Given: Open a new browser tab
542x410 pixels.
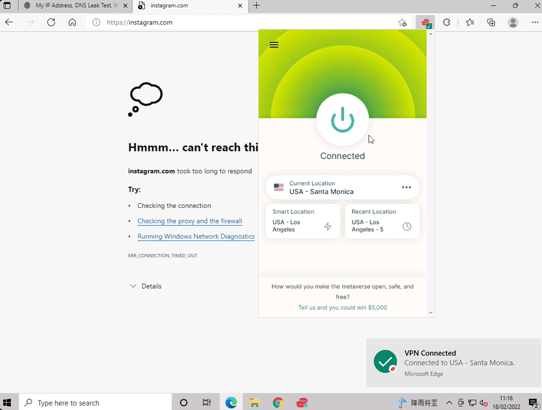Looking at the screenshot, I should coord(257,6).
